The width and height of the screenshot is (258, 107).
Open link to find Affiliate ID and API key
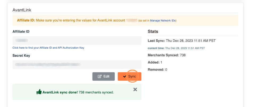click(x=48, y=48)
